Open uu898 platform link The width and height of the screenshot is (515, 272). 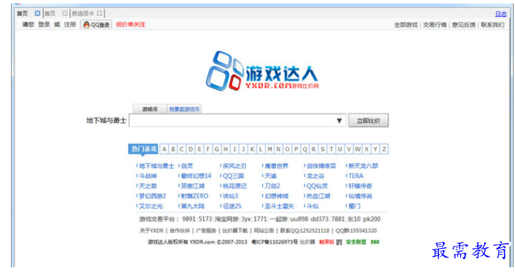299,219
